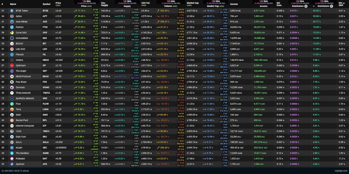349x174 pixels.
Task: Open the 1inch coin name link
Action: (x=18, y=131)
